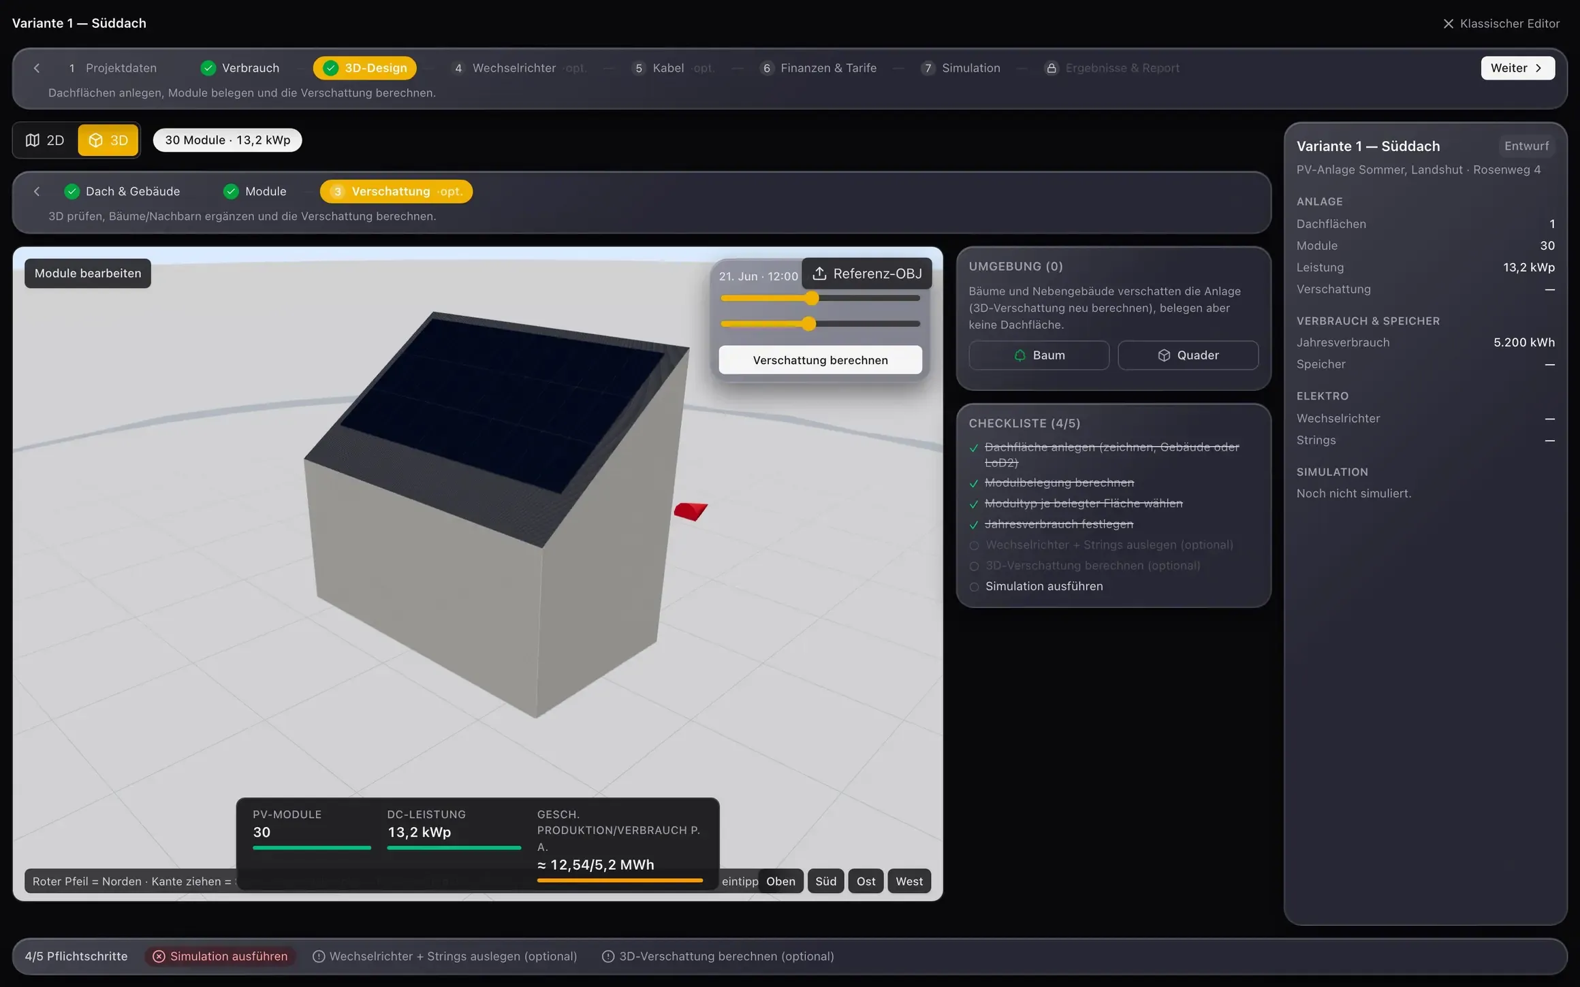Click the tree icon on the Baum button
This screenshot has width=1580, height=987.
(1020, 355)
